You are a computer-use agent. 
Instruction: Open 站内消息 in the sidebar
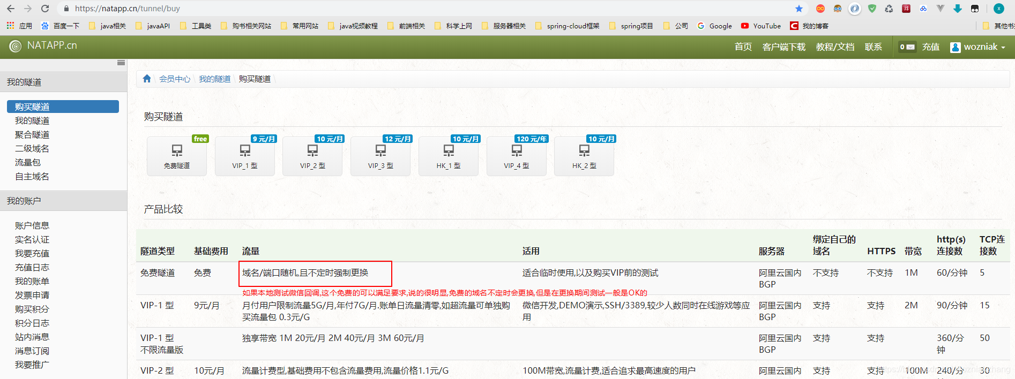[x=32, y=337]
